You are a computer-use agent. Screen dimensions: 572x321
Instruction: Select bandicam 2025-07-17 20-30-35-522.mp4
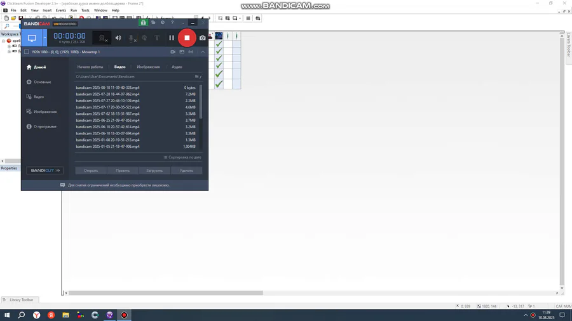click(136, 107)
